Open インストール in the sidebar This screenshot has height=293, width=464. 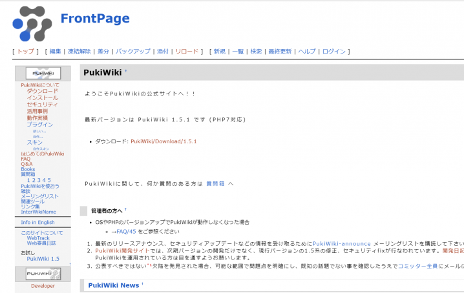tap(42, 98)
